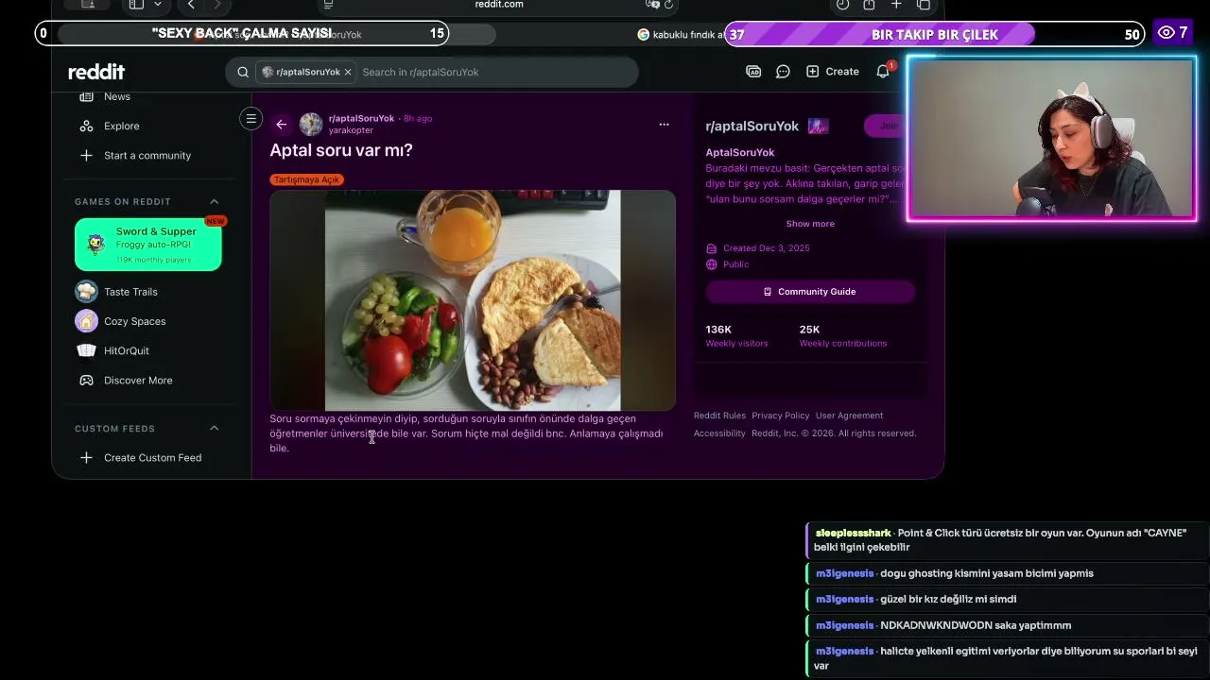Screen dimensions: 1210x680
Task: Collapse the Custom Feeds section
Action: tap(214, 428)
